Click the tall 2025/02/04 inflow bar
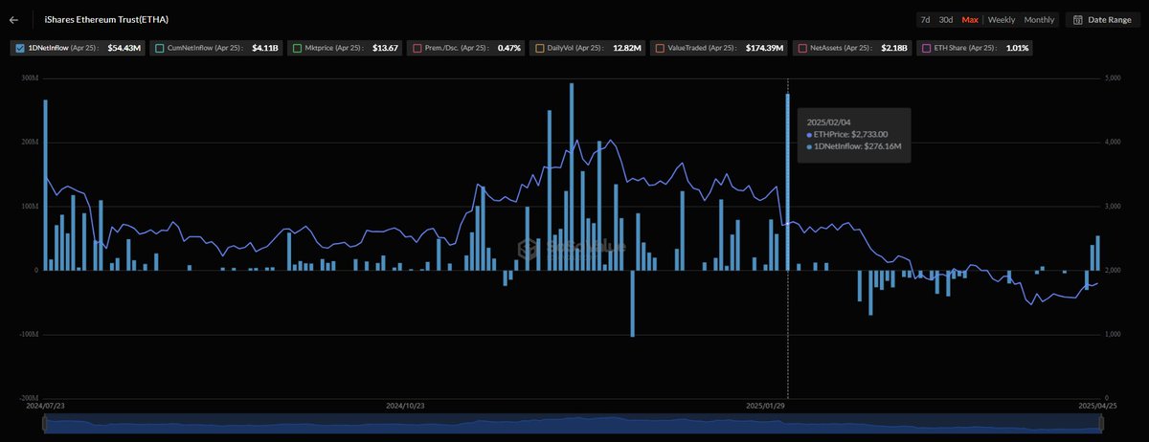 pos(788,182)
